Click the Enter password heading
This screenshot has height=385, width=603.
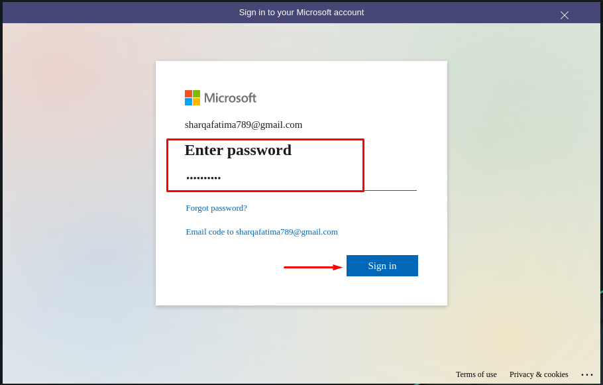[x=238, y=150]
